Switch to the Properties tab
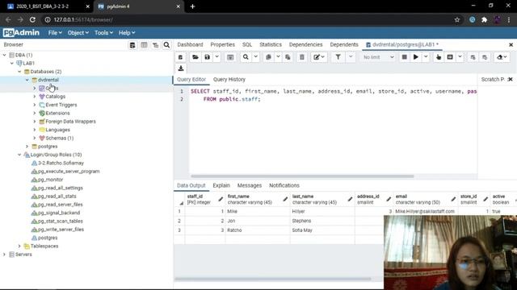 pyautogui.click(x=223, y=45)
